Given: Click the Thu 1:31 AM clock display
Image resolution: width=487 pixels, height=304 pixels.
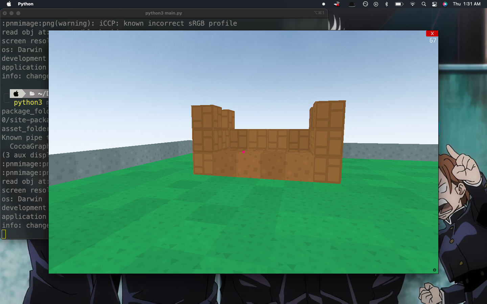Looking at the screenshot, I should click(466, 4).
